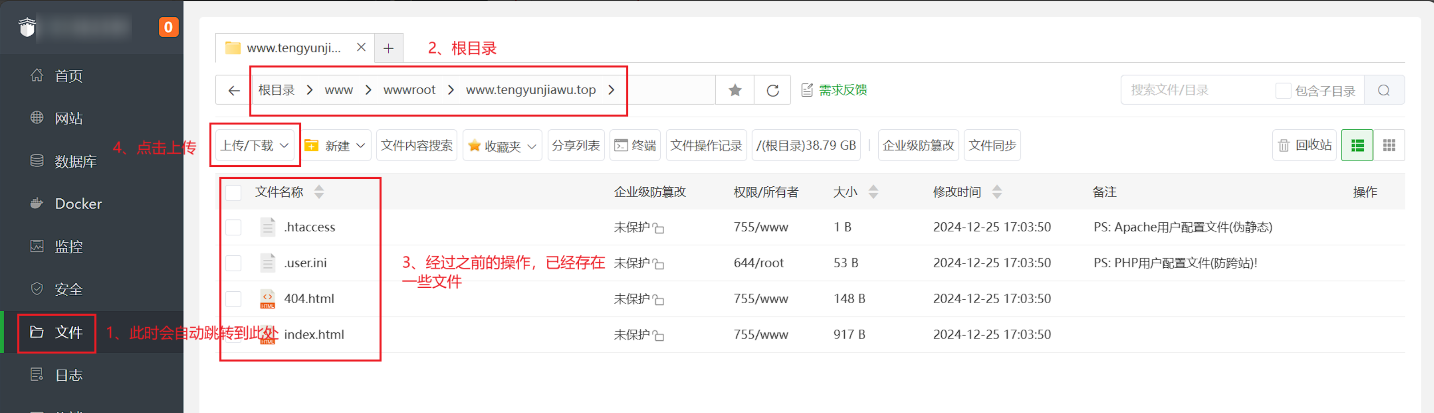Click the lock icon for .htaccess
The width and height of the screenshot is (1434, 413).
click(659, 228)
